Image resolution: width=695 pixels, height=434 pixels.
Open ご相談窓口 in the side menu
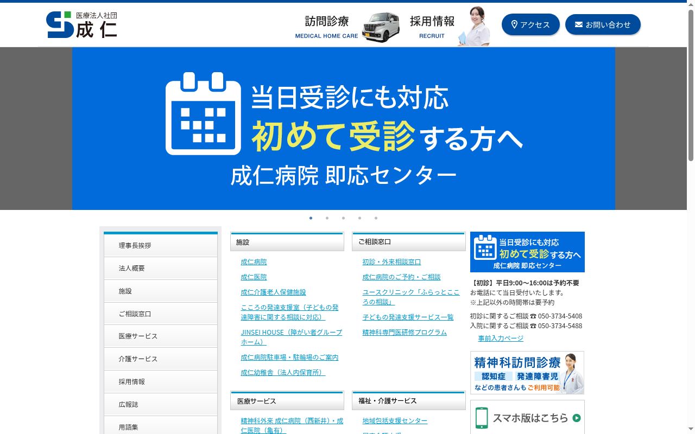161,314
